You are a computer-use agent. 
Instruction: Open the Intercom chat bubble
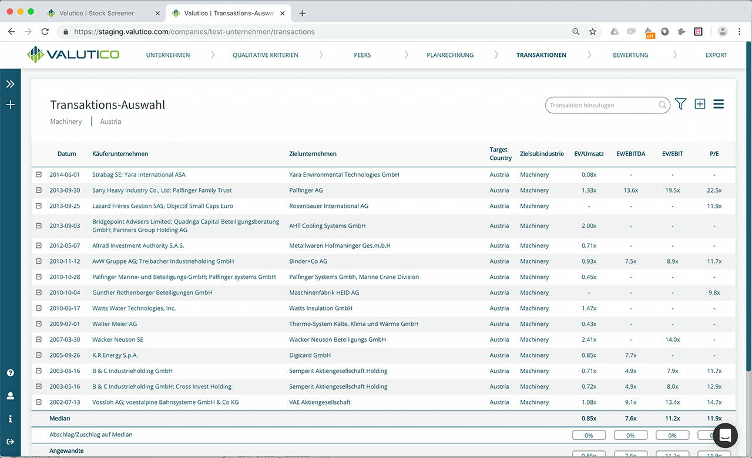pyautogui.click(x=725, y=436)
